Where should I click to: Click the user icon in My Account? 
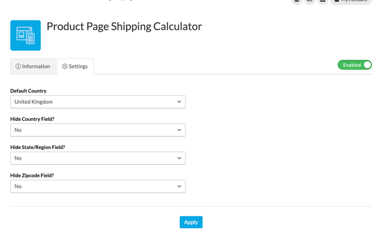[337, 1]
